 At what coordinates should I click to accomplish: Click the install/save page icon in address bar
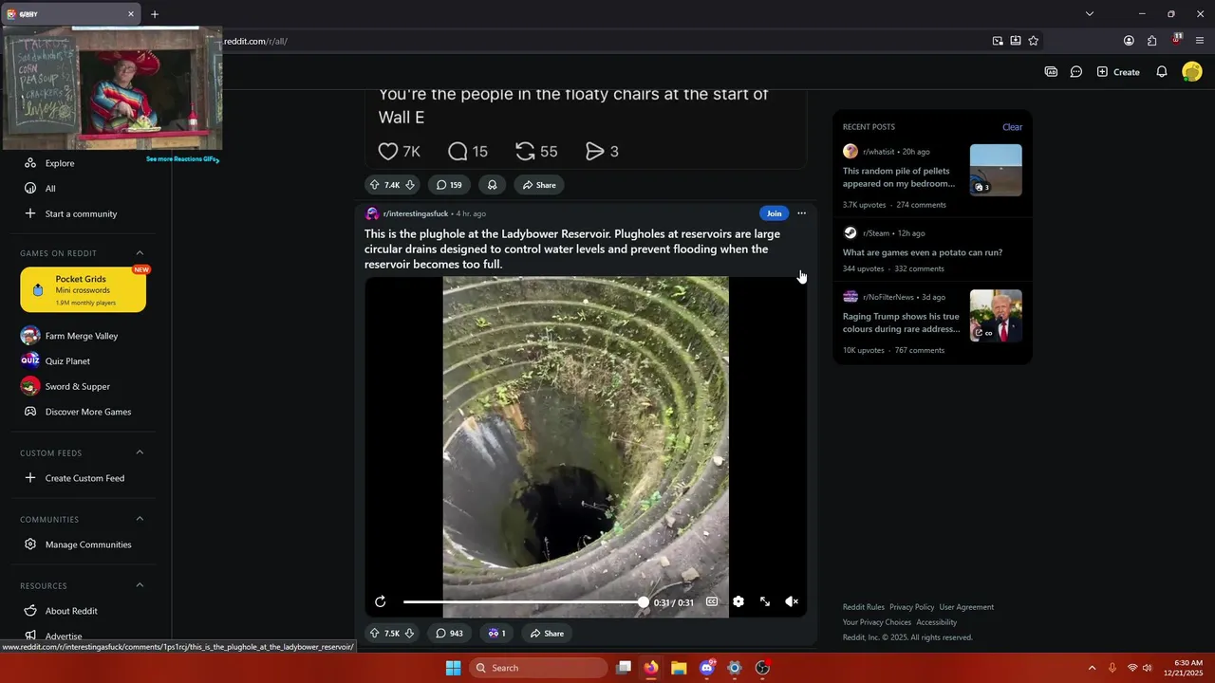1016,41
